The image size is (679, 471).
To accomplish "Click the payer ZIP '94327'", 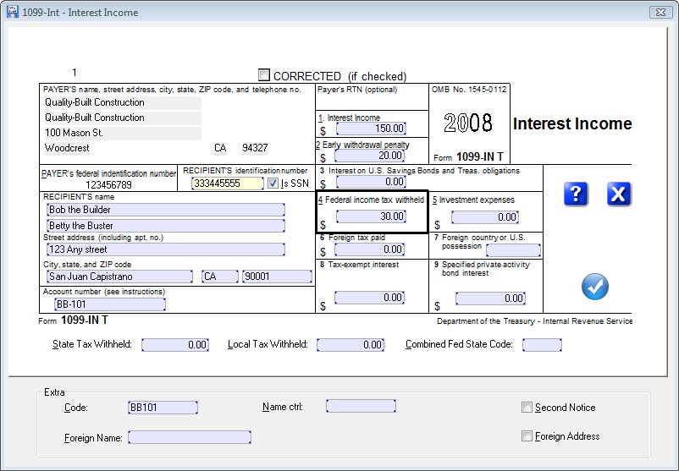I will click(255, 148).
